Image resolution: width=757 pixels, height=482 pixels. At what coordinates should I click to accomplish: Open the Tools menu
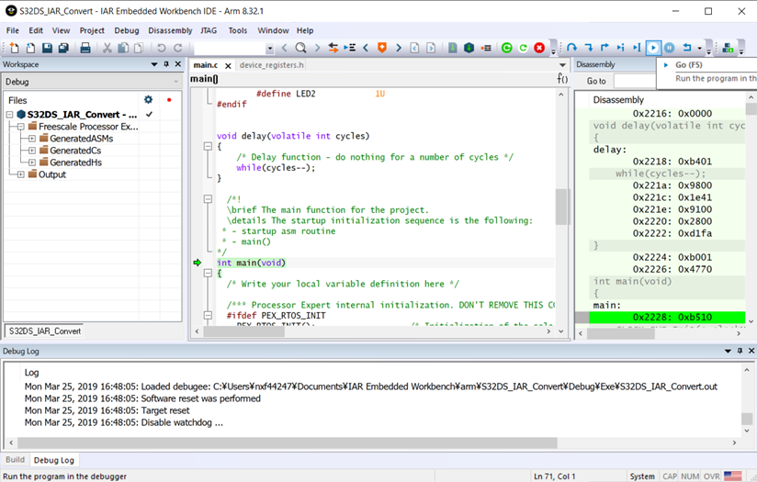pyautogui.click(x=238, y=30)
